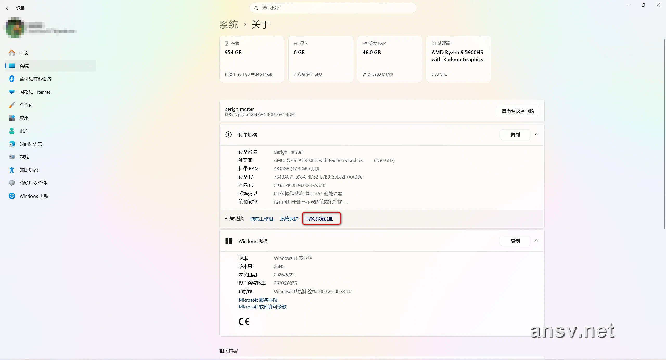
Task: Click the user profile avatar picture
Action: [x=15, y=28]
